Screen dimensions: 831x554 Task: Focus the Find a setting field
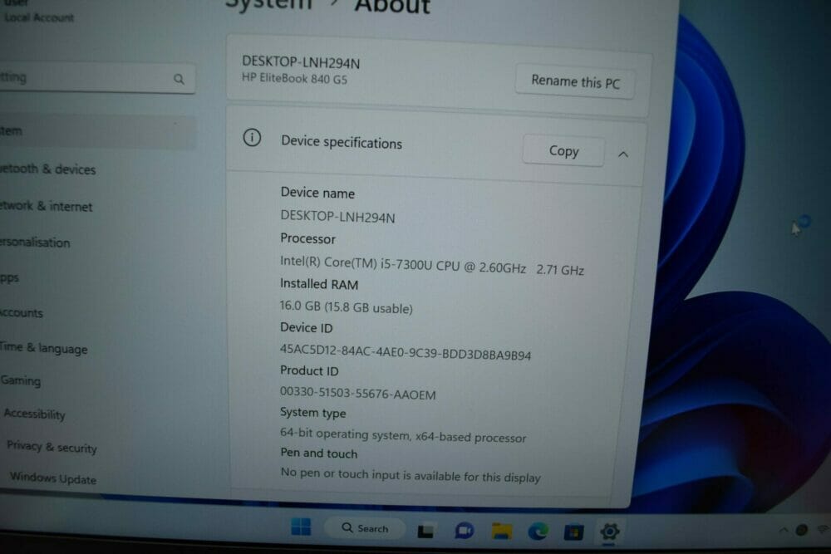(x=96, y=78)
